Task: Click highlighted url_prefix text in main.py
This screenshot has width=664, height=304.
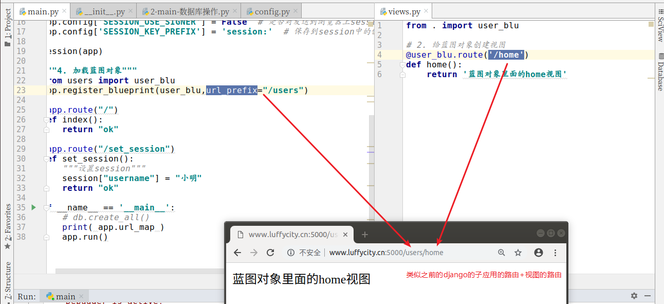Action: (232, 90)
